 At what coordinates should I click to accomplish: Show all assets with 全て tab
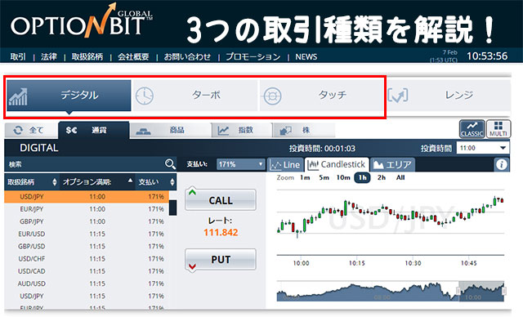[31, 130]
